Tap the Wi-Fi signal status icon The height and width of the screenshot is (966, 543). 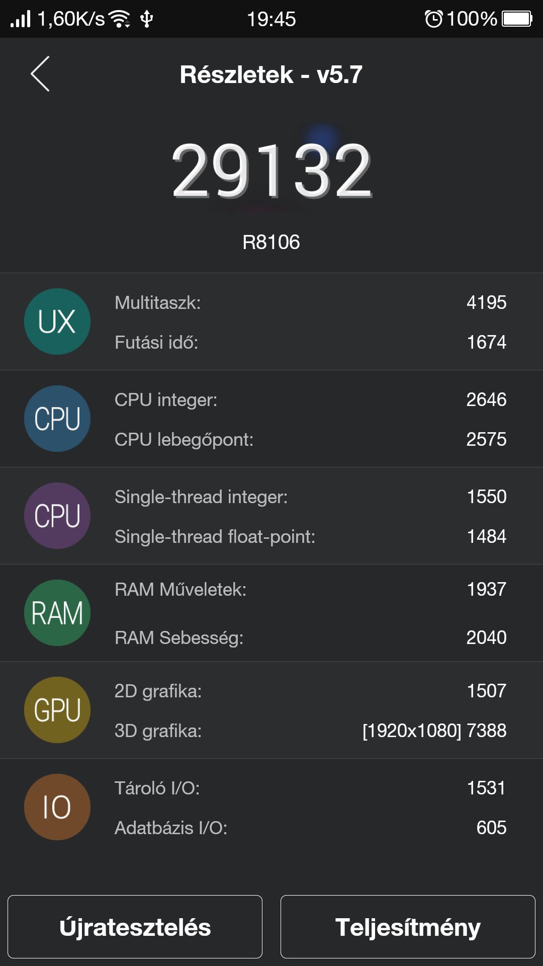click(x=120, y=19)
